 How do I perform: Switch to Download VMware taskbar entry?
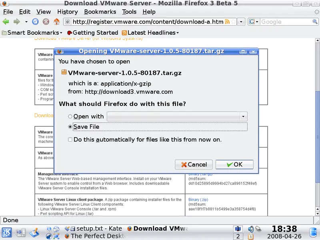point(158,228)
